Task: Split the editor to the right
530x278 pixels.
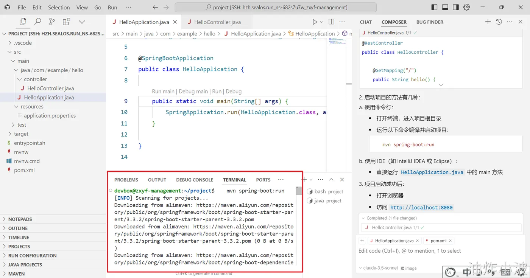Action: (332, 22)
